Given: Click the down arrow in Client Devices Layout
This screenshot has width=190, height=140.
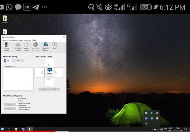Looking at the screenshot, I should (x=49, y=79).
